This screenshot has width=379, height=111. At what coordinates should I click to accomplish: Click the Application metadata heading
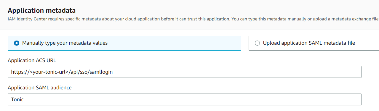click(42, 11)
